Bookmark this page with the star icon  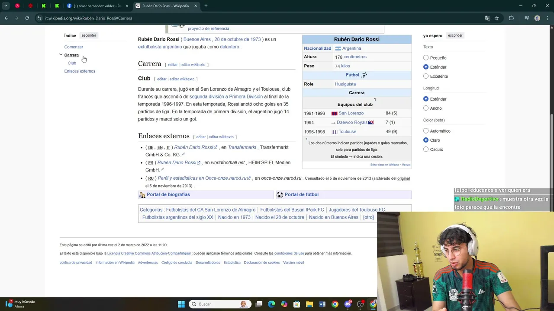[497, 18]
